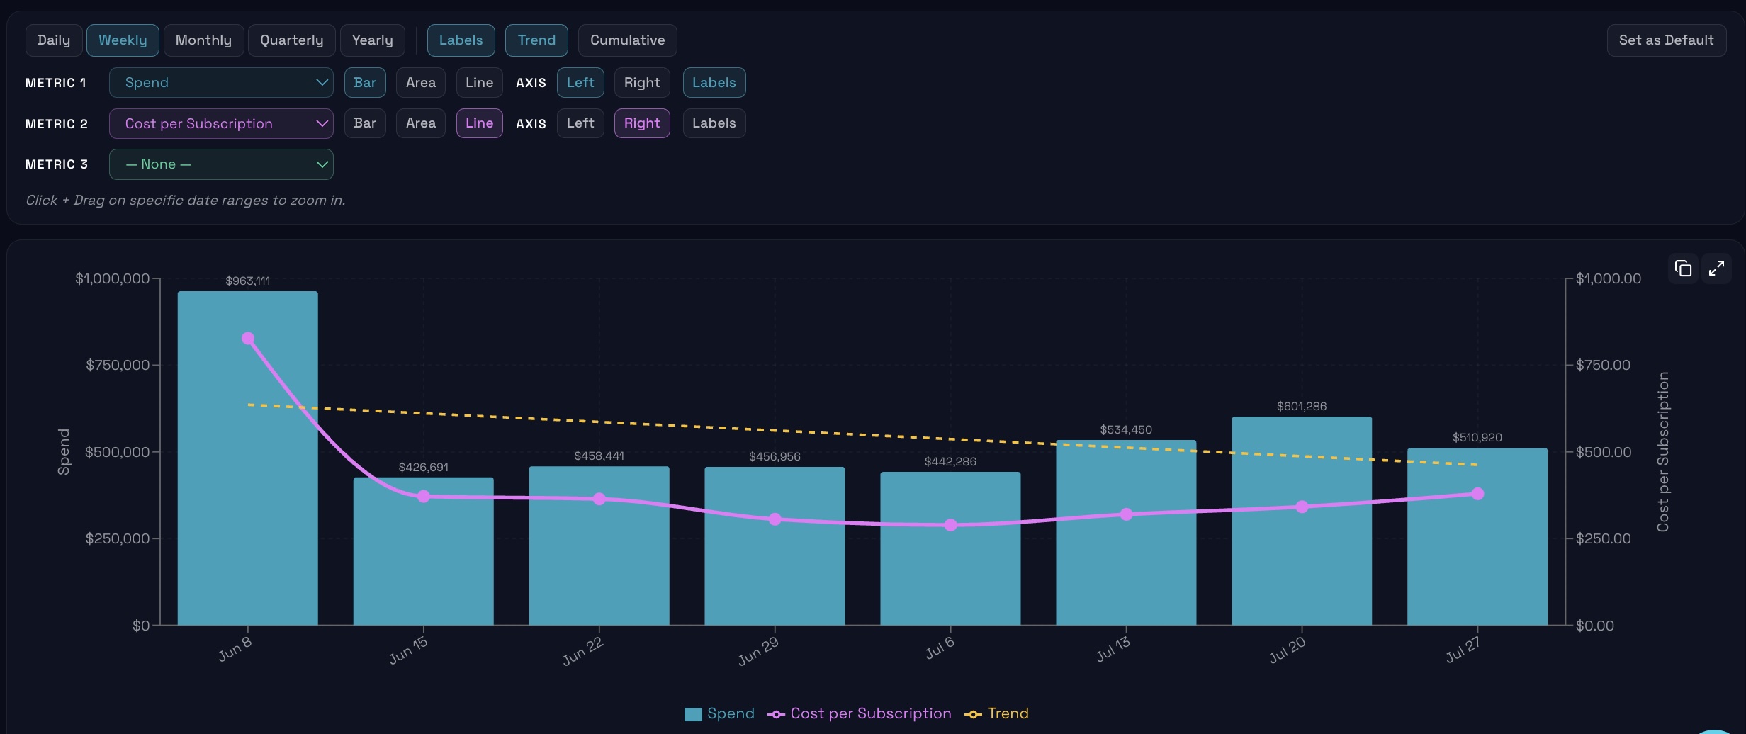Image resolution: width=1746 pixels, height=734 pixels.
Task: Click the Jun 15 spend bar
Action: pos(424,551)
